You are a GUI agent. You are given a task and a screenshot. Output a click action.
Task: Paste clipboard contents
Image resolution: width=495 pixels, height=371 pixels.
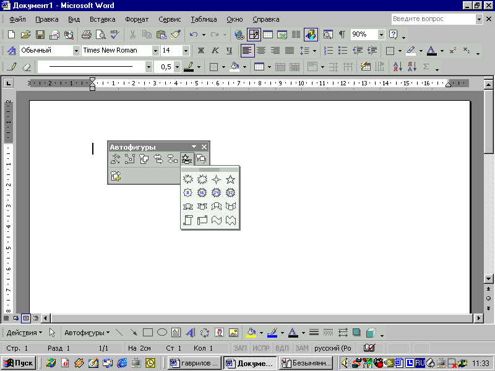coord(161,35)
